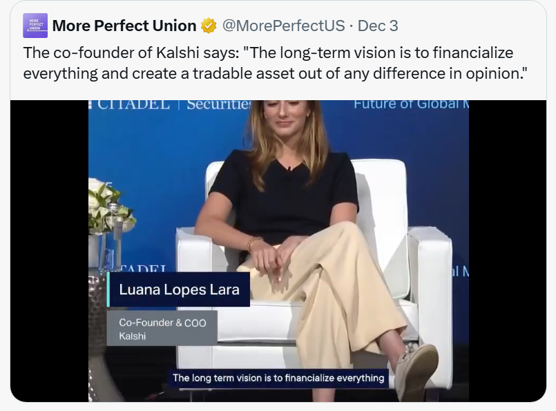Click the Luana Lopes Lara name banner
556x411 pixels.
point(180,289)
